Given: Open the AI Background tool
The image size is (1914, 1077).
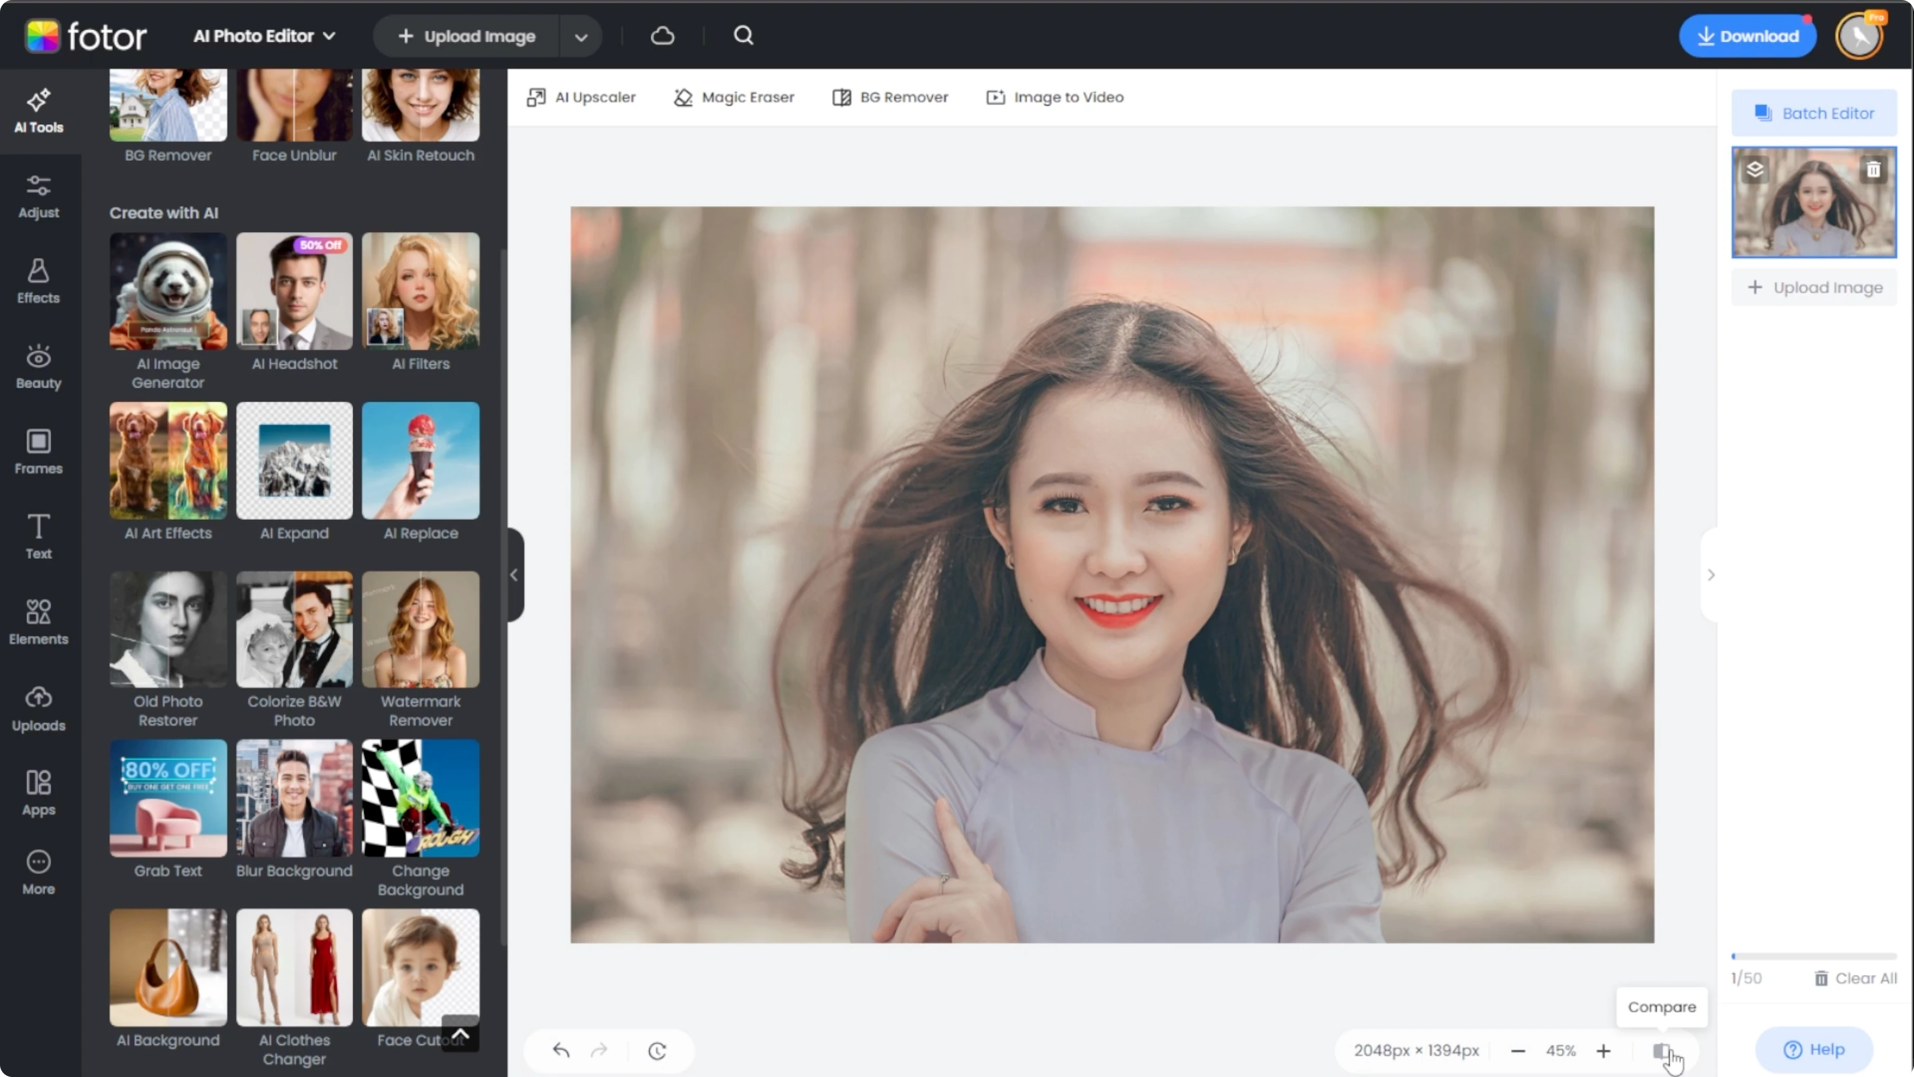Looking at the screenshot, I should [x=168, y=967].
